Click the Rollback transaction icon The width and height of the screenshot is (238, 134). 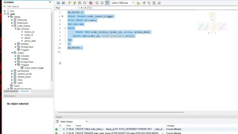tap(102, 3)
